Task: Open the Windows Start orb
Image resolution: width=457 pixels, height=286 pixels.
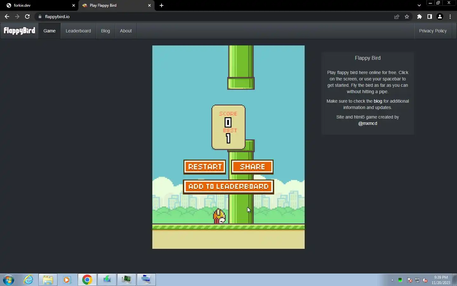Action: pyautogui.click(x=9, y=280)
